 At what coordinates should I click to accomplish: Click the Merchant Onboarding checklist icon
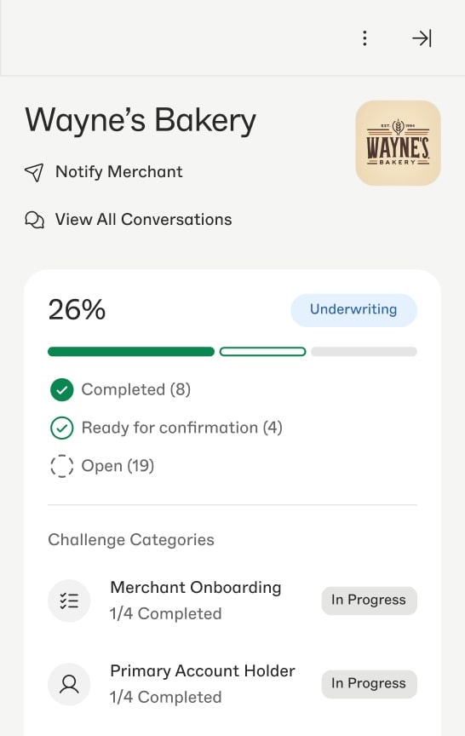tap(69, 601)
